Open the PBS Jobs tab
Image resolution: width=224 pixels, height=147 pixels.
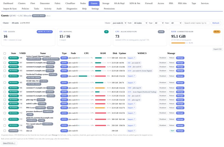click(x=182, y=3)
